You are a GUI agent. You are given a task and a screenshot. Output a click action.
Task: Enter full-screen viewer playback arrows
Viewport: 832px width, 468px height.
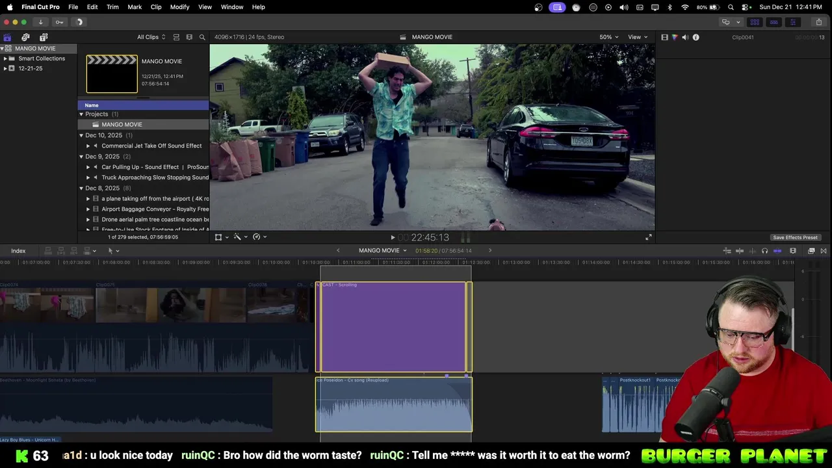tap(648, 237)
